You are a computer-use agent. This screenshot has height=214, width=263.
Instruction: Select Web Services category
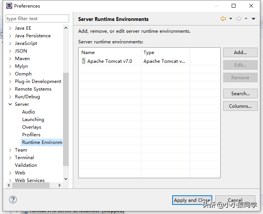tap(30, 180)
